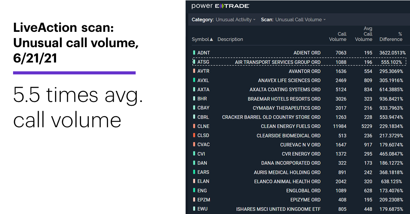Select the ATSG symbol
The image size is (410, 214).
[203, 62]
